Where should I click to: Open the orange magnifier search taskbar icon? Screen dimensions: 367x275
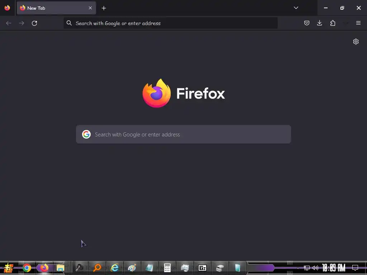pyautogui.click(x=97, y=268)
